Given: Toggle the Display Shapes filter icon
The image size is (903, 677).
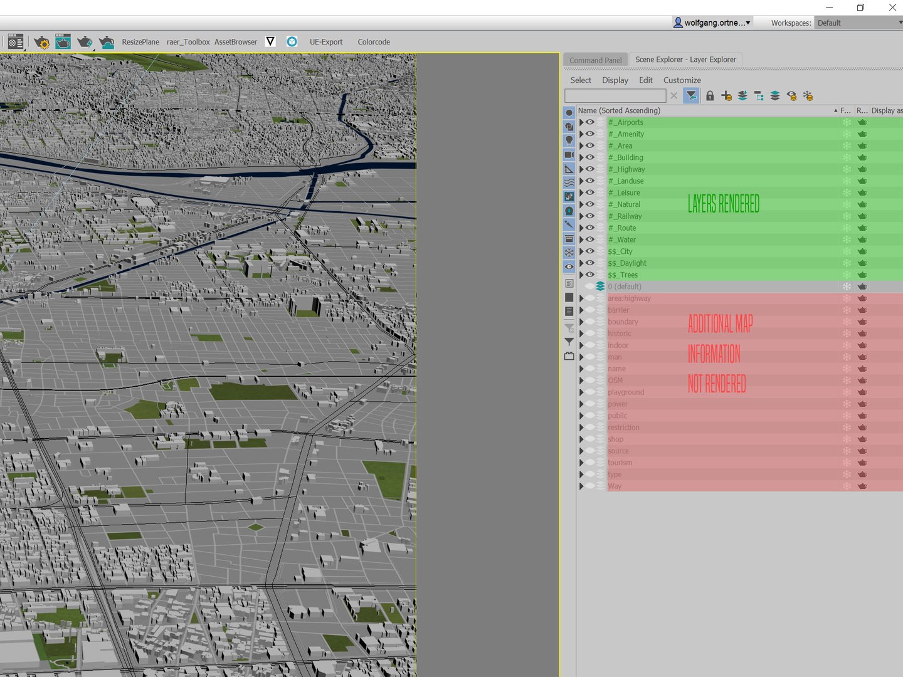Looking at the screenshot, I should 569,127.
